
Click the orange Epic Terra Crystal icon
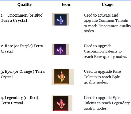click(61, 76)
